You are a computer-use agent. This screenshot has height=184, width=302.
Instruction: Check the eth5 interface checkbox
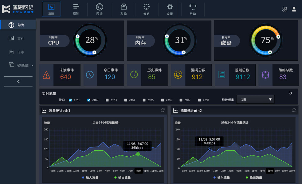(144, 100)
